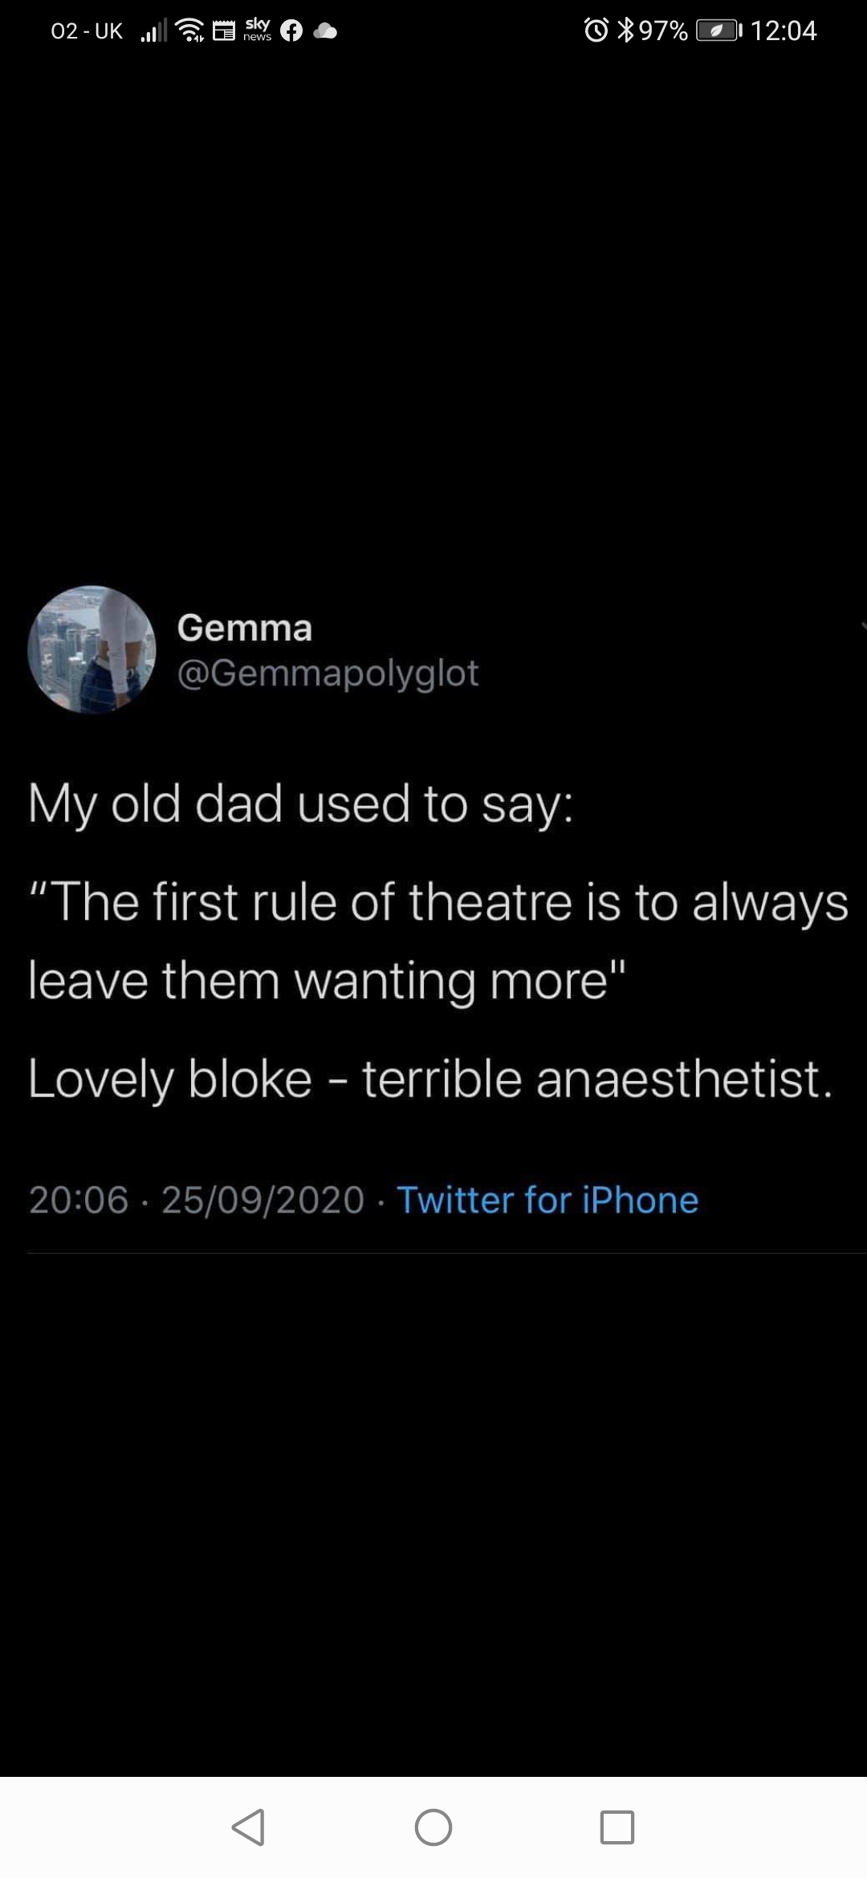867x1878 pixels.
Task: Tap the Wi-Fi signal icon
Action: [x=189, y=31]
